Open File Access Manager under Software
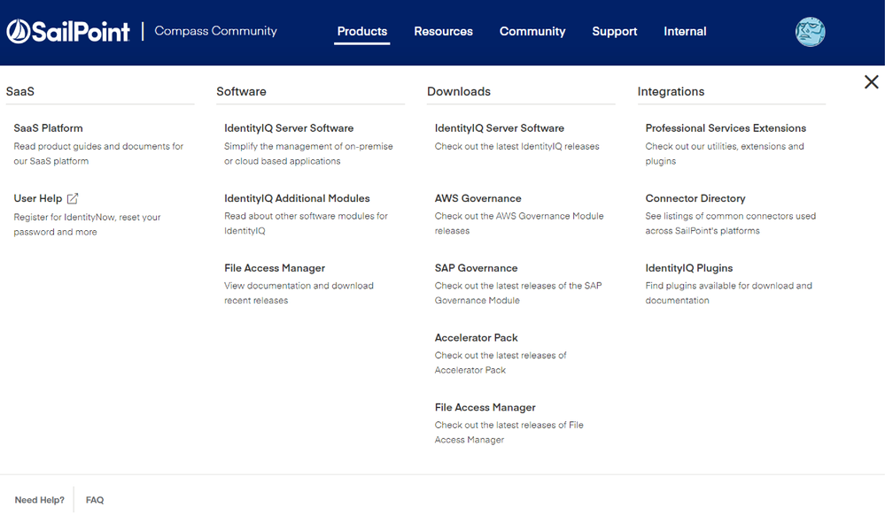The image size is (885, 515). [x=275, y=268]
